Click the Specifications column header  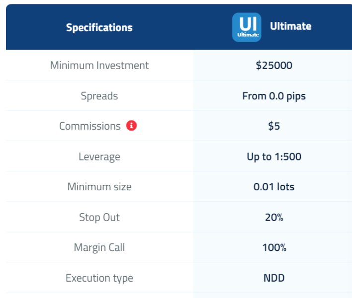coord(99,27)
